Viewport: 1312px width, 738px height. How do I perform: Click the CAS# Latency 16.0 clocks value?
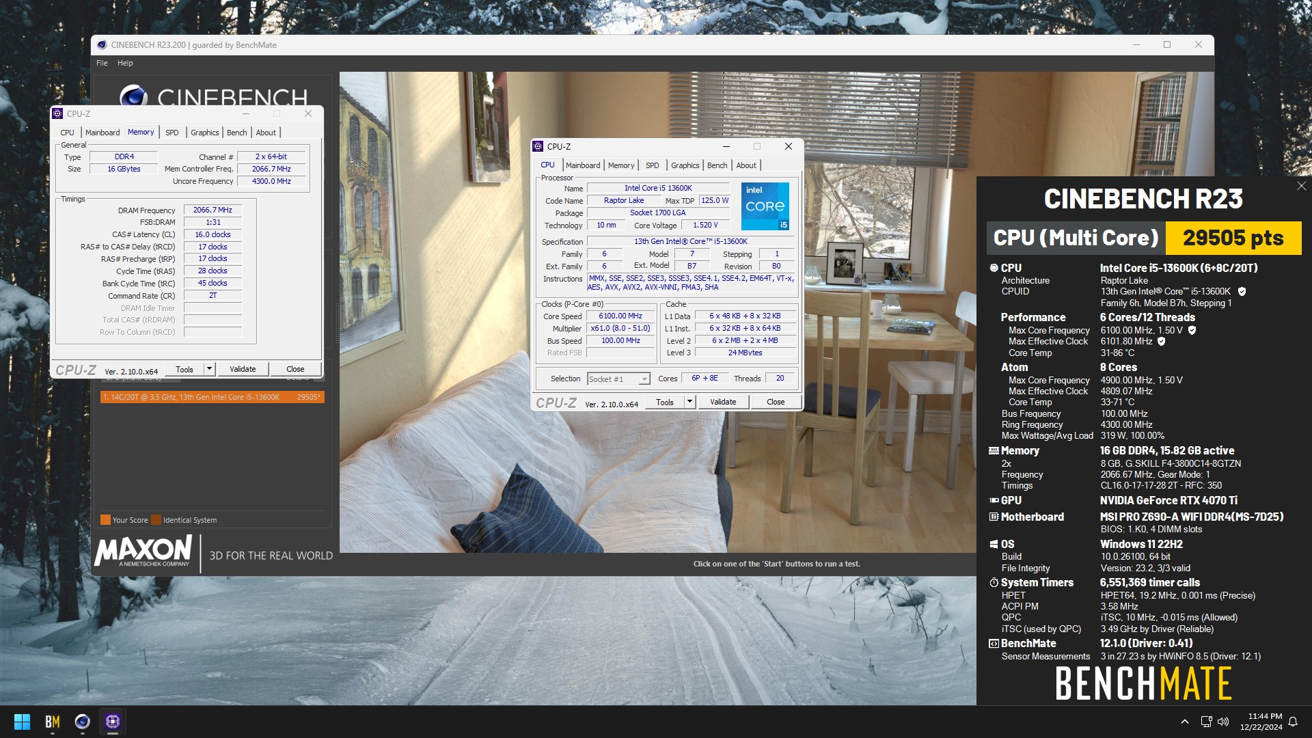tap(213, 234)
